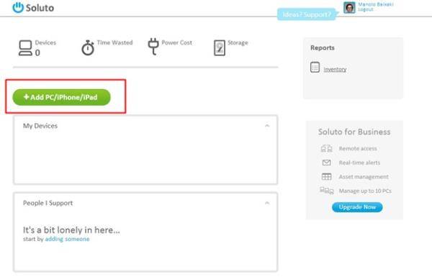The image size is (432, 279).
Task: Click the Inventory report list icon
Action: (x=315, y=68)
